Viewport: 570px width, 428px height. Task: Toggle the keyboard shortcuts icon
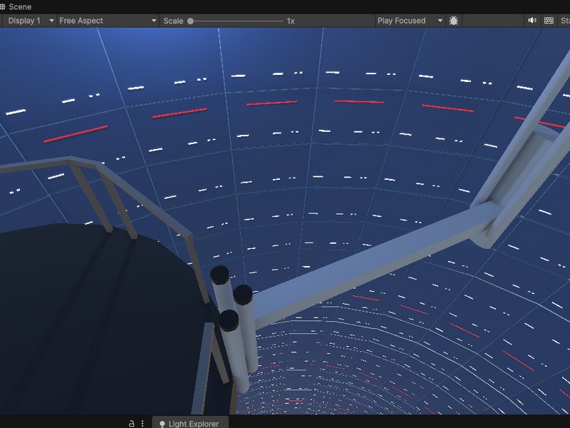pyautogui.click(x=549, y=21)
